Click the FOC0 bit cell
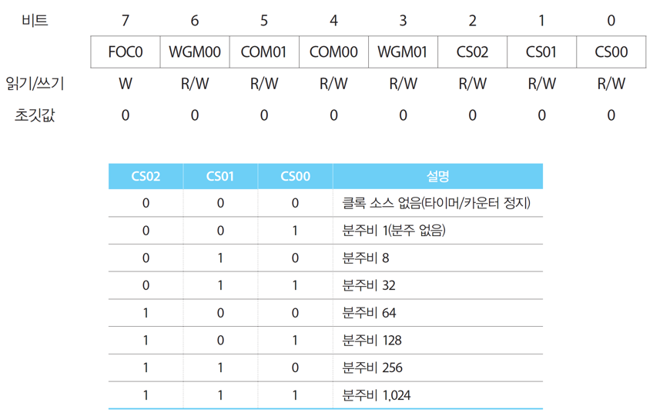This screenshot has height=419, width=653. (126, 52)
